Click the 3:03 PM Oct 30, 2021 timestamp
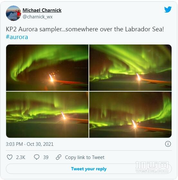Viewport: 178px width, 180px height. [x=30, y=144]
